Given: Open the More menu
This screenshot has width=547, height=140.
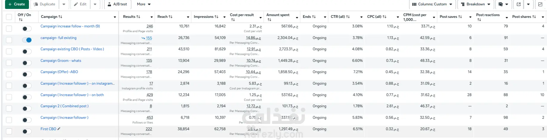Looking at the screenshot, I should [x=144, y=4].
